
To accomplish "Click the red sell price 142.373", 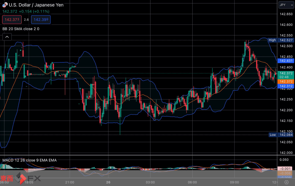I will pos(12,20).
